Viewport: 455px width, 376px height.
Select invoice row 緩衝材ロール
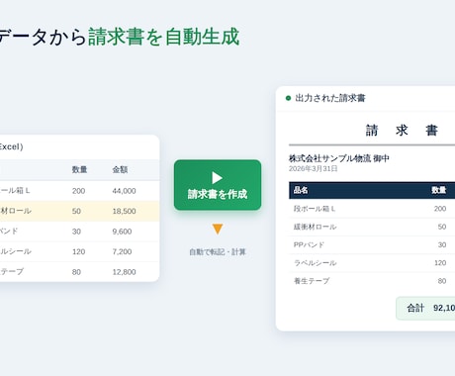(x=372, y=227)
